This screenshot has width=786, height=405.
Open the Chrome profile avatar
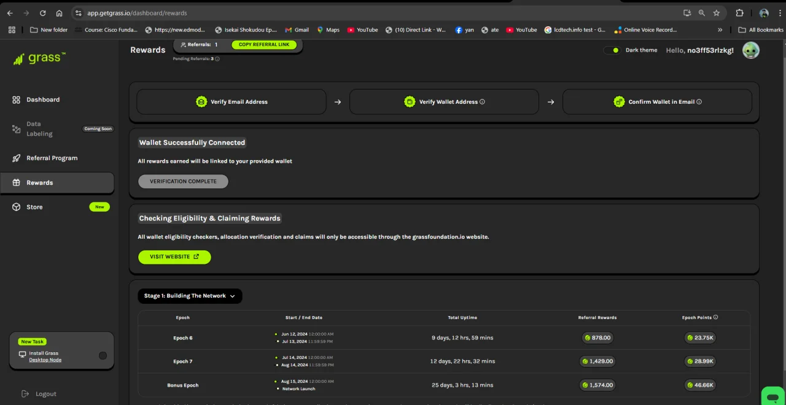[x=764, y=13]
